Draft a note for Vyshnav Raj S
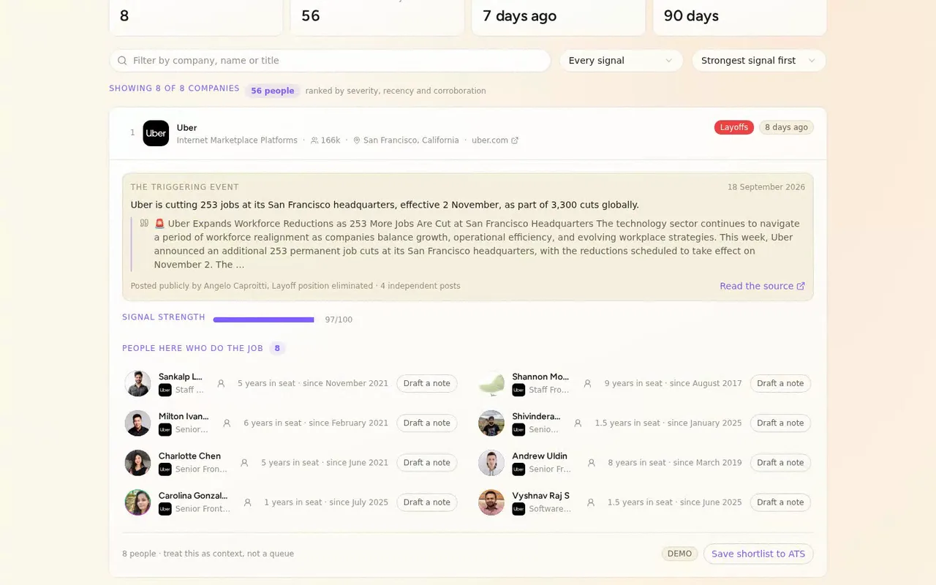This screenshot has height=585, width=936. pyautogui.click(x=780, y=502)
